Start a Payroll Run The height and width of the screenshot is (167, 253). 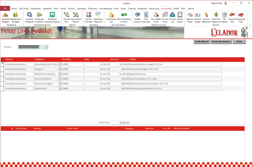[66, 17]
